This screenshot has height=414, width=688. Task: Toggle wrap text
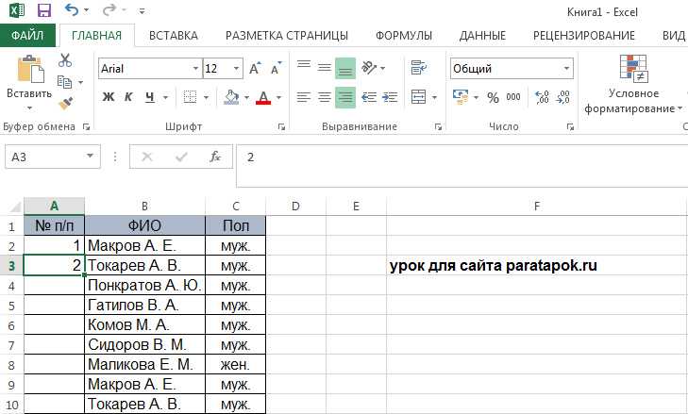coord(419,68)
